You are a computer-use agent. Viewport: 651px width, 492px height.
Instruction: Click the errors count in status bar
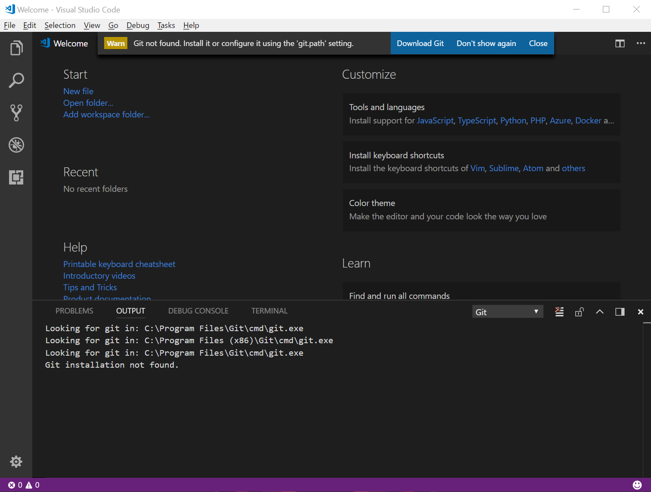(x=15, y=485)
